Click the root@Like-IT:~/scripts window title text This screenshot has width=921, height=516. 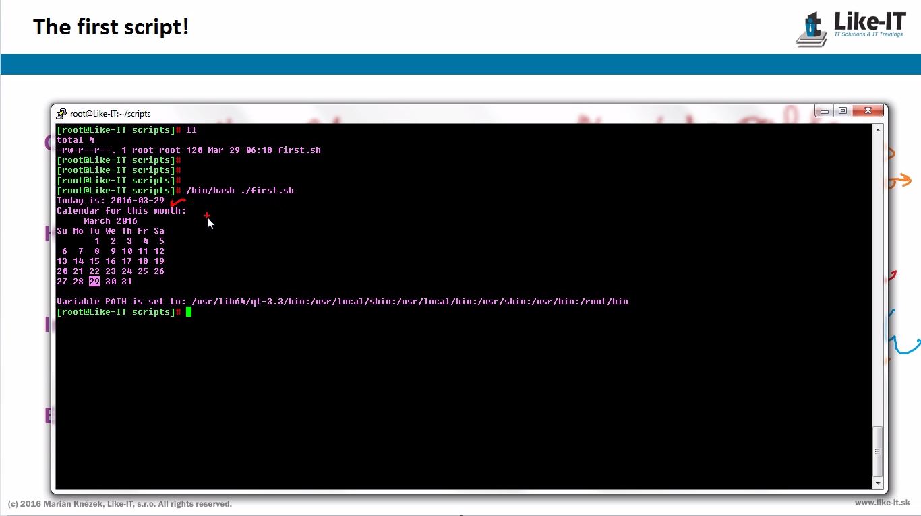pos(110,114)
